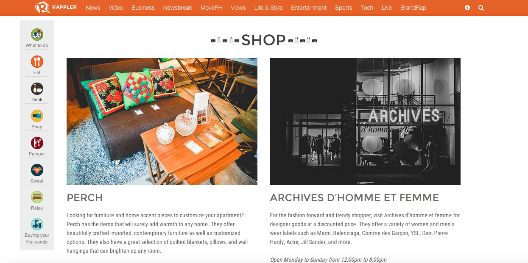The image size is (528, 263).
Task: Select the What to do sidebar icon
Action: click(37, 35)
